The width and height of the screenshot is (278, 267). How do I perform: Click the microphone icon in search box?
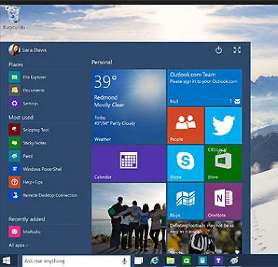[x=125, y=261]
